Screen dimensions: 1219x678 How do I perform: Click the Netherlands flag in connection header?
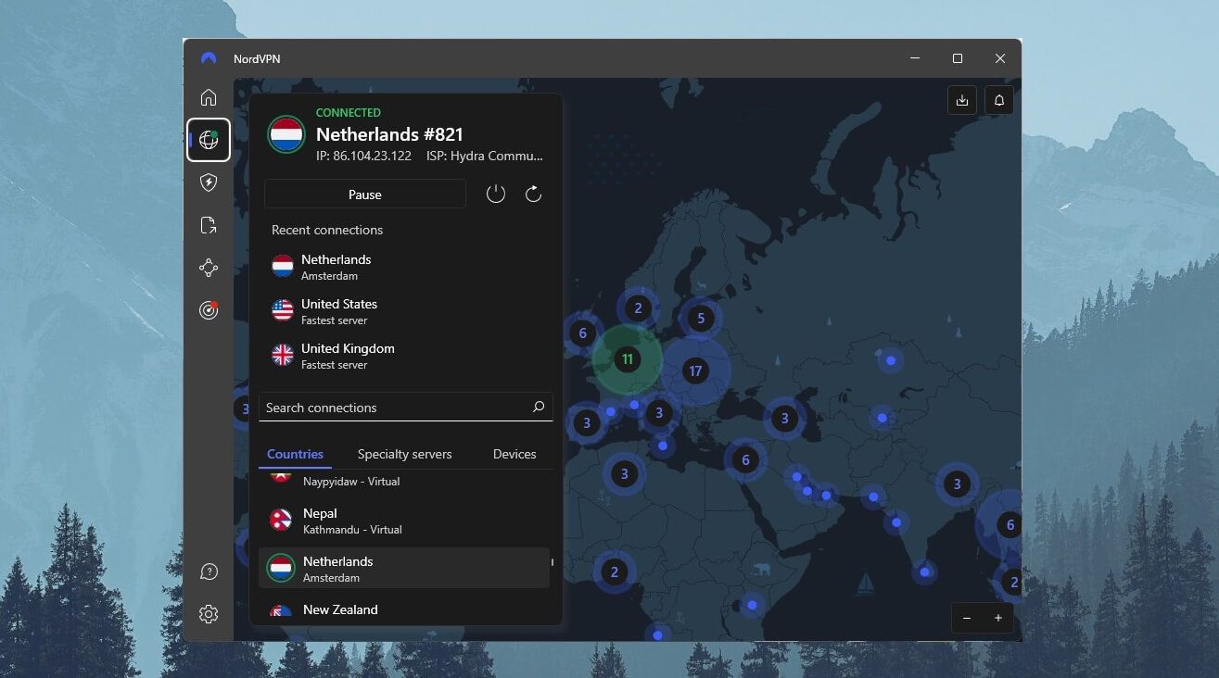point(286,134)
